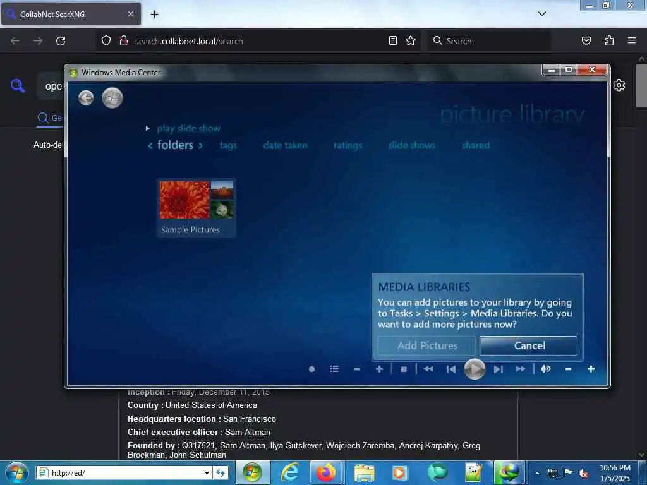Go back in Windows Media Center
647x485 pixels.
click(86, 98)
